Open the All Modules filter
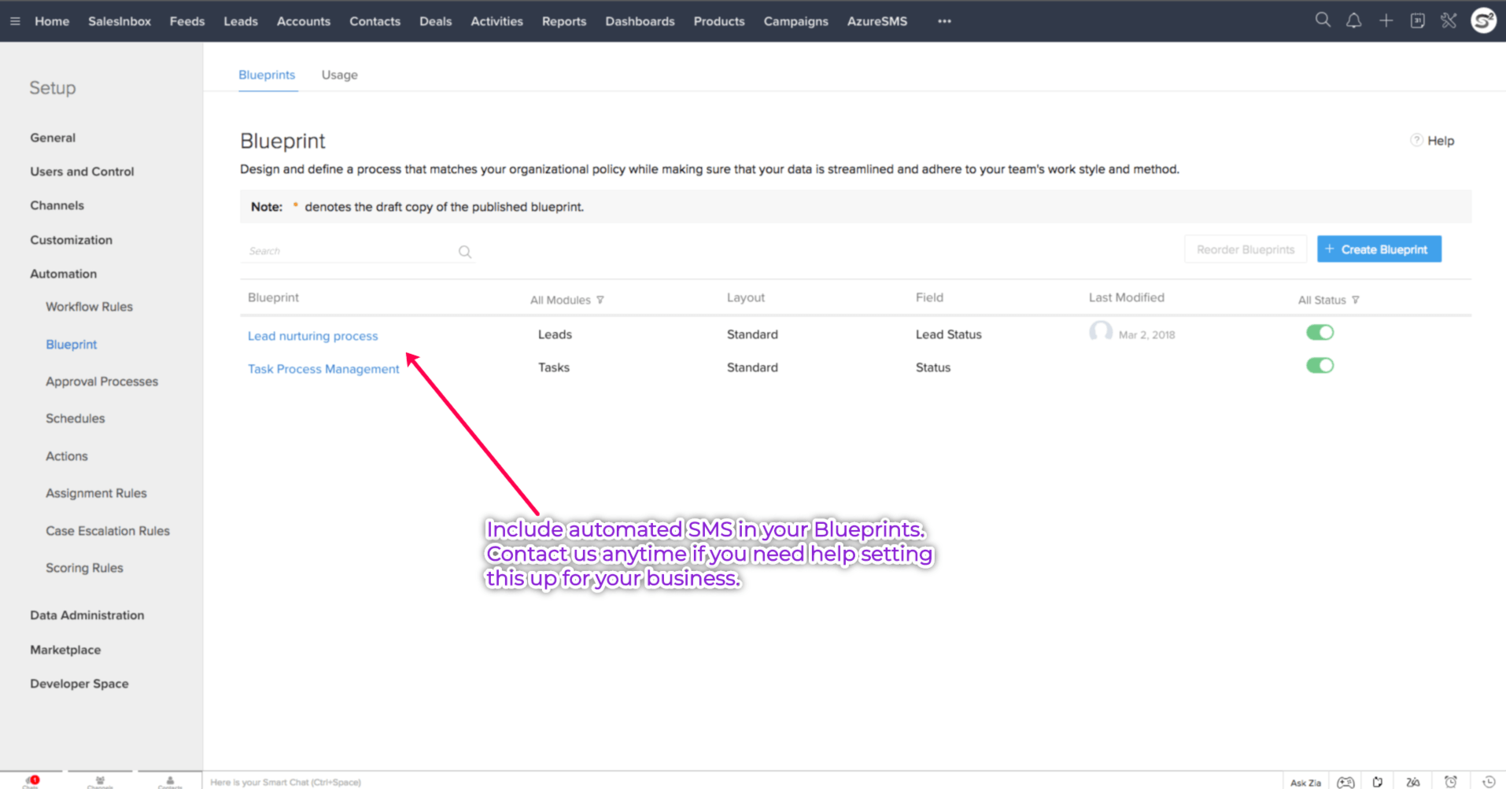This screenshot has height=789, width=1506. pyautogui.click(x=567, y=300)
